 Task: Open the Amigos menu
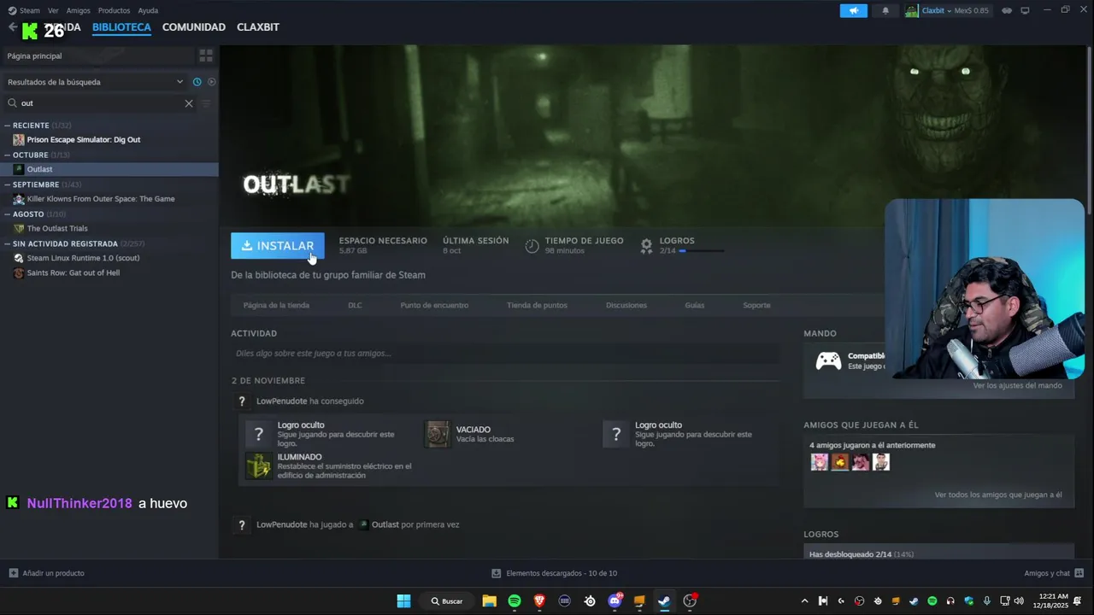pos(78,10)
